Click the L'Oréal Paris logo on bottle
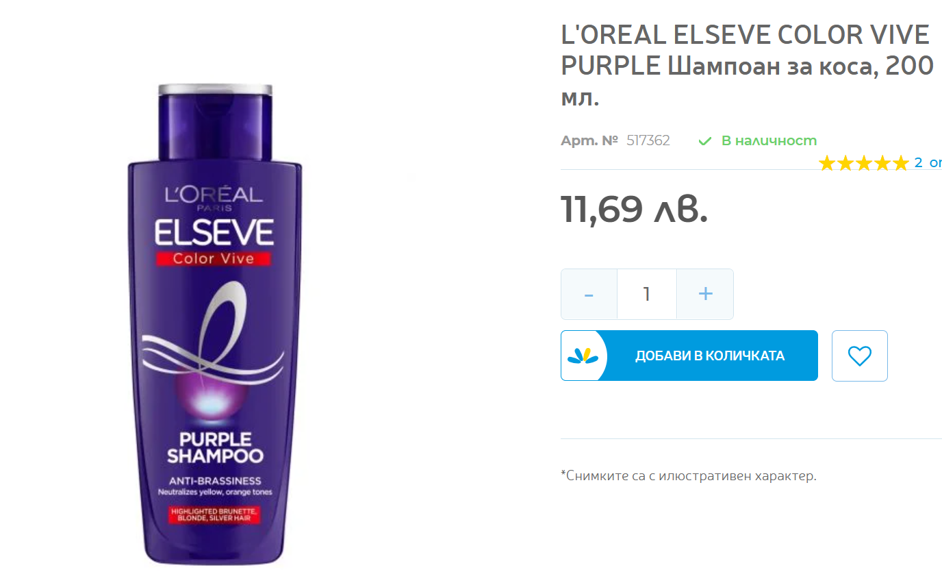 pyautogui.click(x=214, y=197)
